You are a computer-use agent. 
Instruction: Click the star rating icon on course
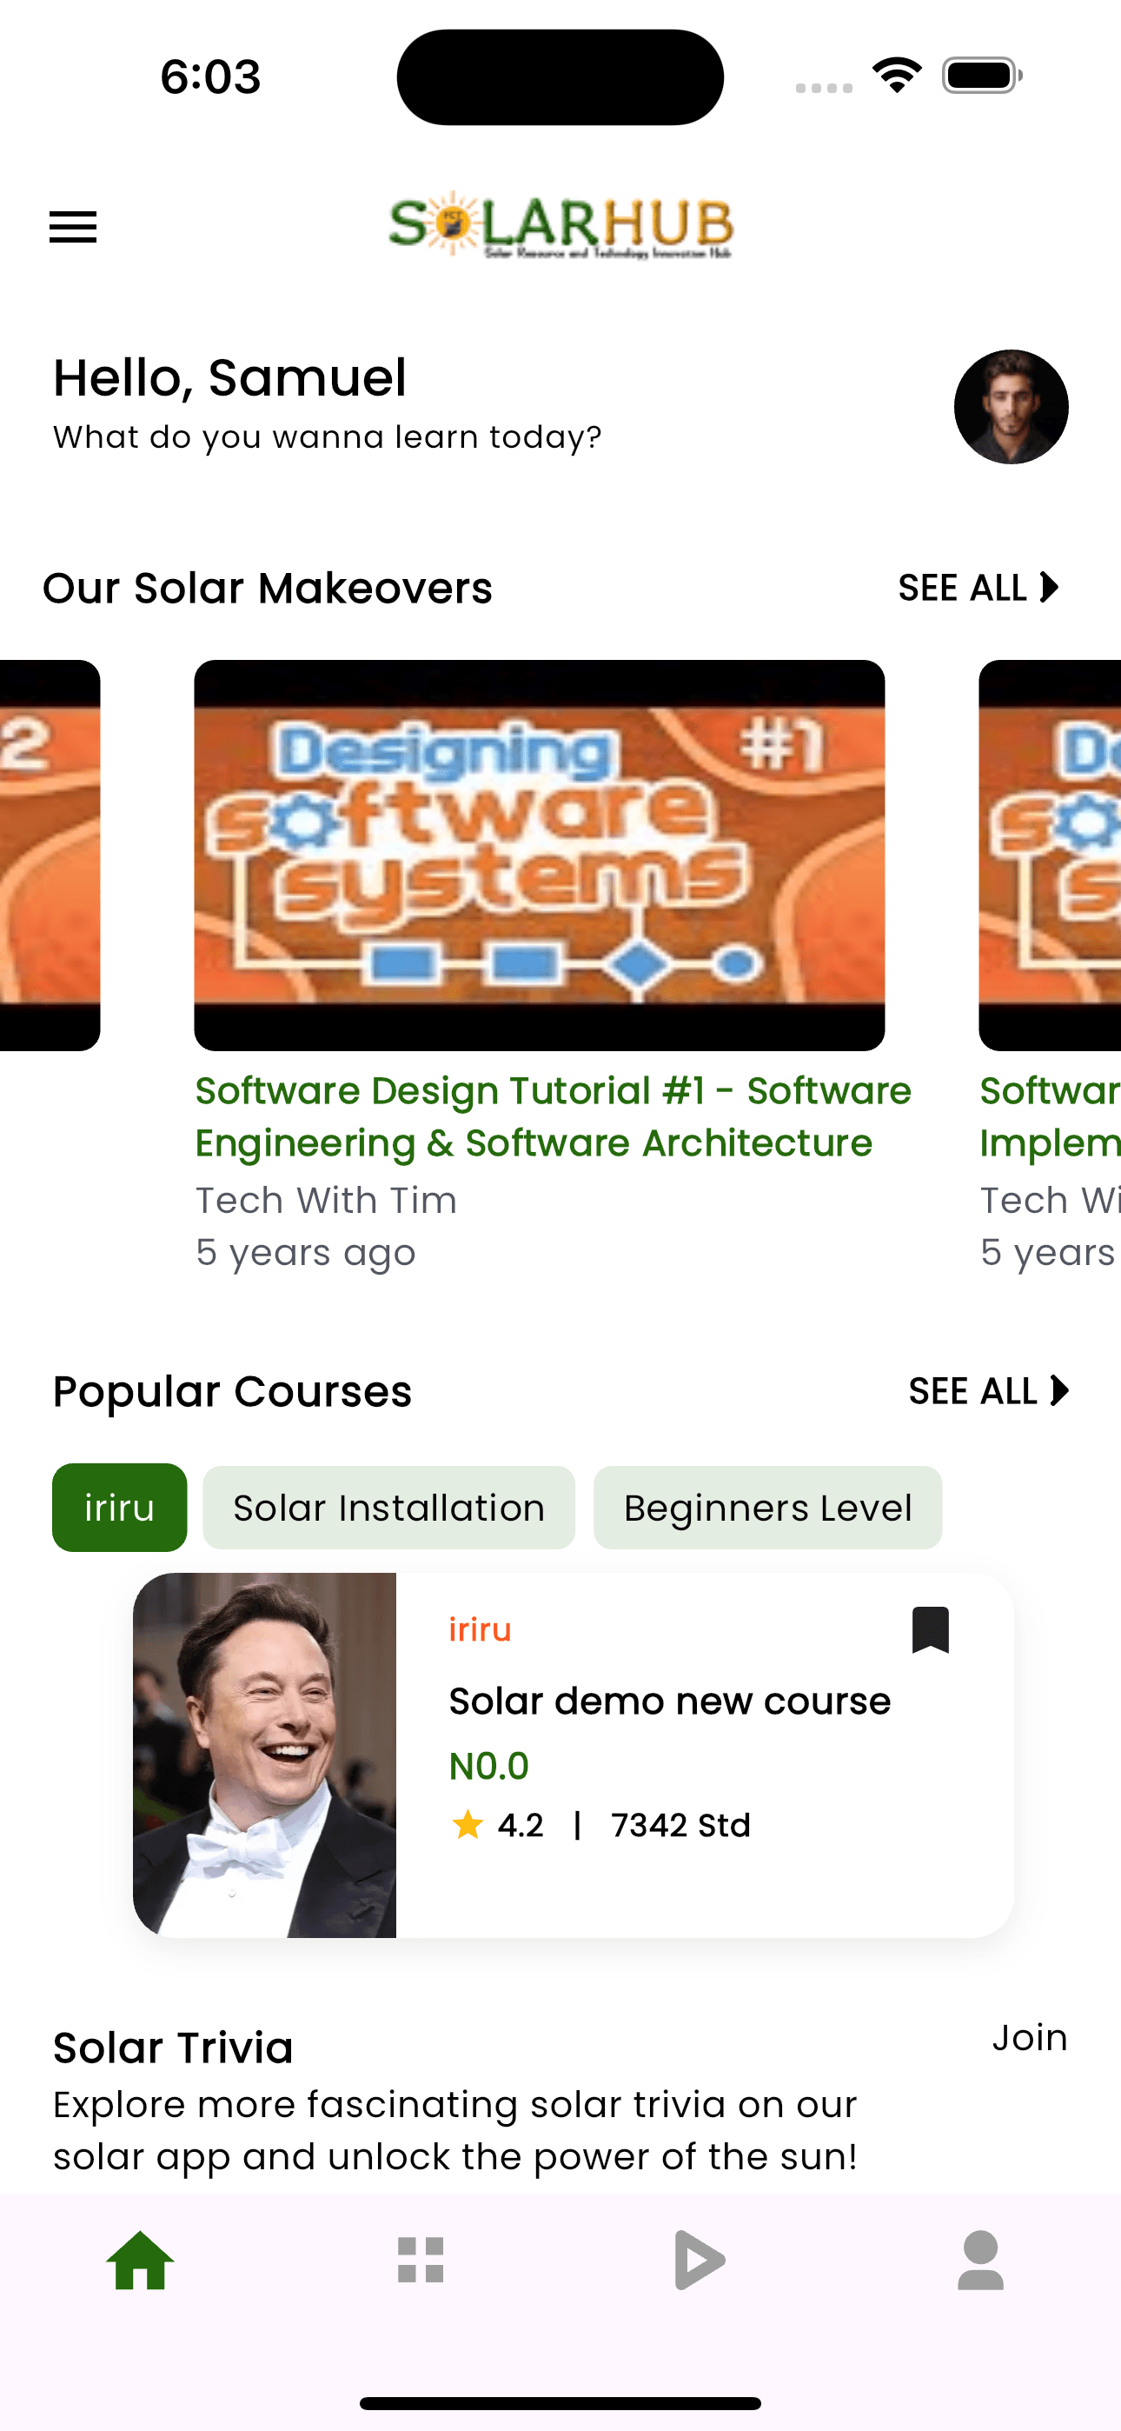(x=468, y=1825)
